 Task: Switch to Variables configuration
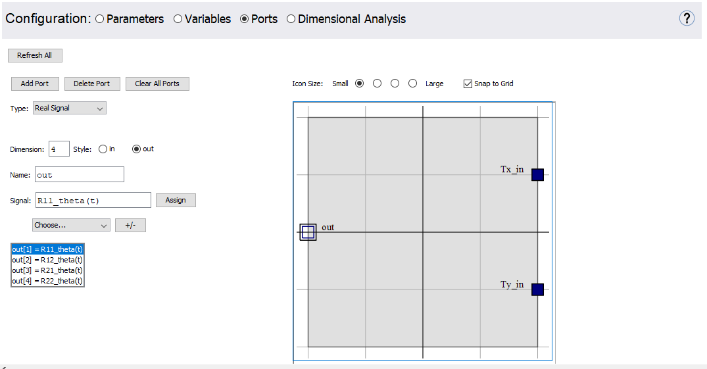178,19
